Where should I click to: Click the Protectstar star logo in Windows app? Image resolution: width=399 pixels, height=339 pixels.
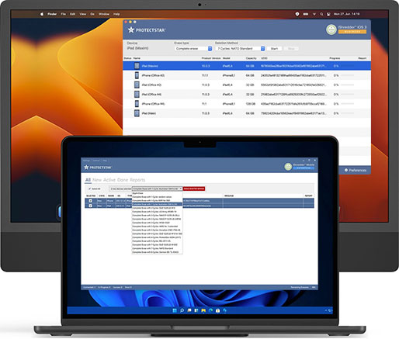(x=86, y=168)
